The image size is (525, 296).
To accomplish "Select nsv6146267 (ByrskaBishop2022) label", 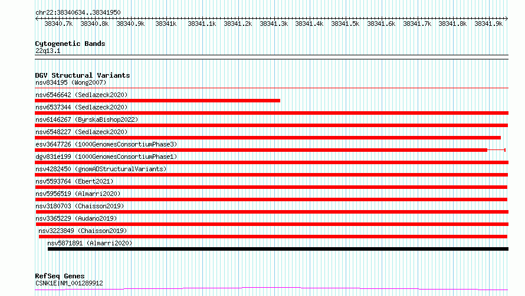I will coord(87,119).
